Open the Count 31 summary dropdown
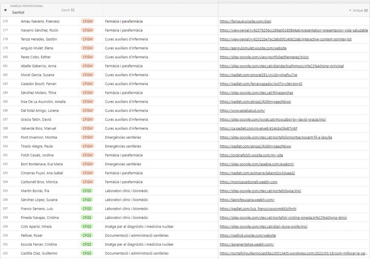 [x=68, y=10]
